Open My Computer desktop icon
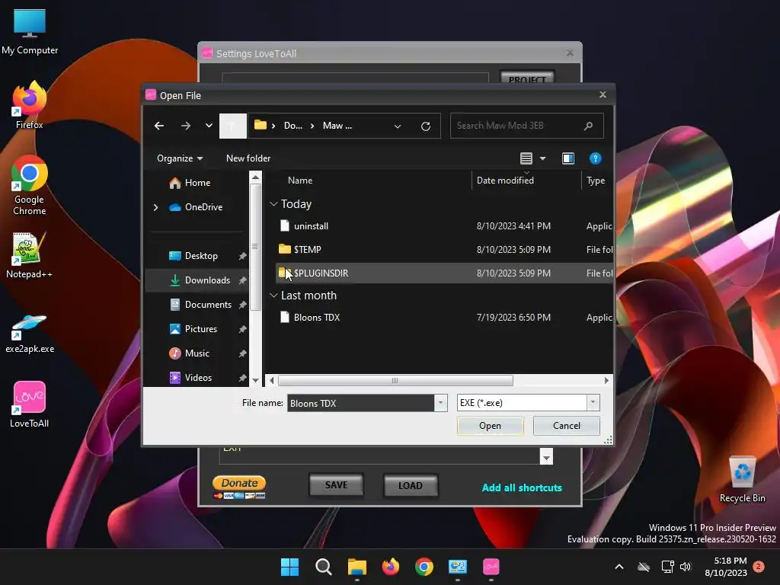The height and width of the screenshot is (585, 780). click(30, 31)
